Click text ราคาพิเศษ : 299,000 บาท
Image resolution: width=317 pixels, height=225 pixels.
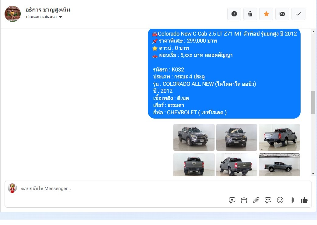tap(188, 41)
